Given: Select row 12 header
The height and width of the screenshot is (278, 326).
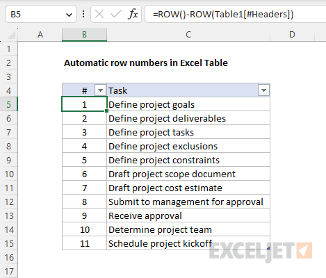Looking at the screenshot, I should tap(9, 202).
